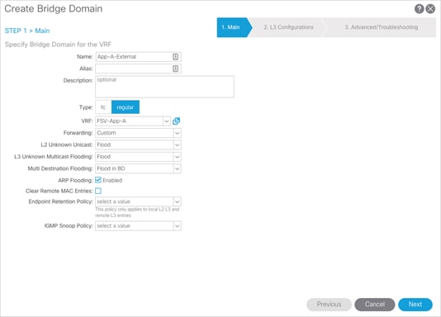441x317 pixels.
Task: Click the blue icon beside the VRF dropdown
Action: tap(177, 121)
